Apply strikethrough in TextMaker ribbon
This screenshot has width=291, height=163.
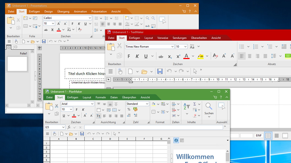point(161,56)
